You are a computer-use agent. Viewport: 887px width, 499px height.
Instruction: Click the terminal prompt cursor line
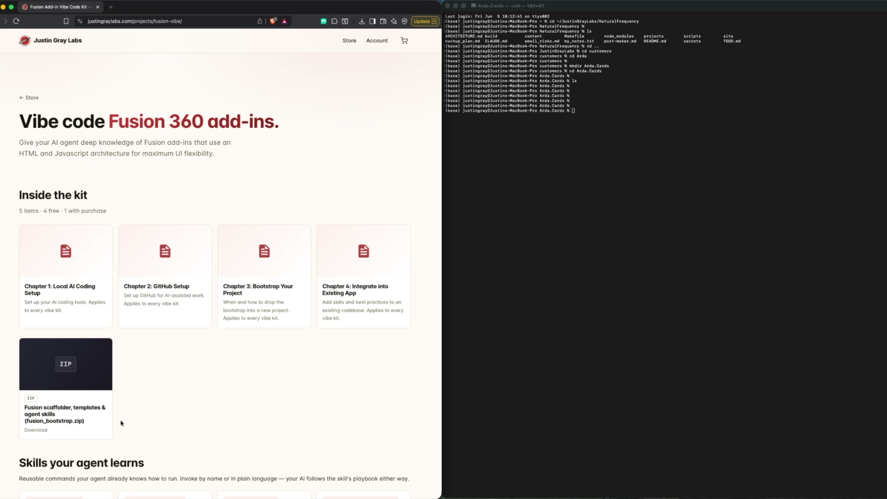pyautogui.click(x=510, y=111)
